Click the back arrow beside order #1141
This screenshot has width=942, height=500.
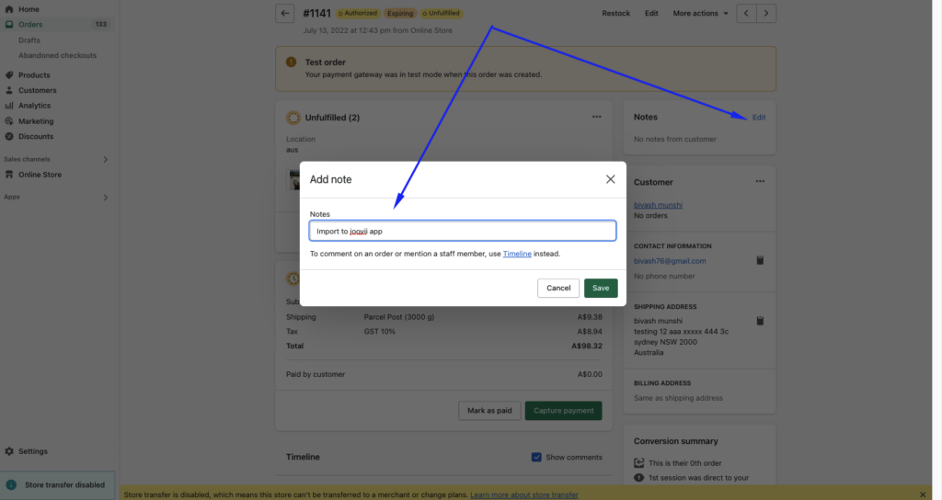coord(285,14)
